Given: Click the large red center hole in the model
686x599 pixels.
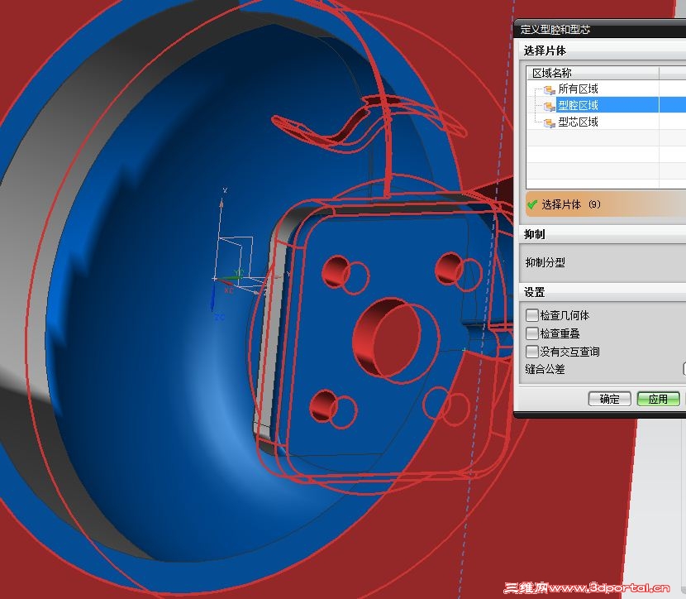Looking at the screenshot, I should pos(387,338).
